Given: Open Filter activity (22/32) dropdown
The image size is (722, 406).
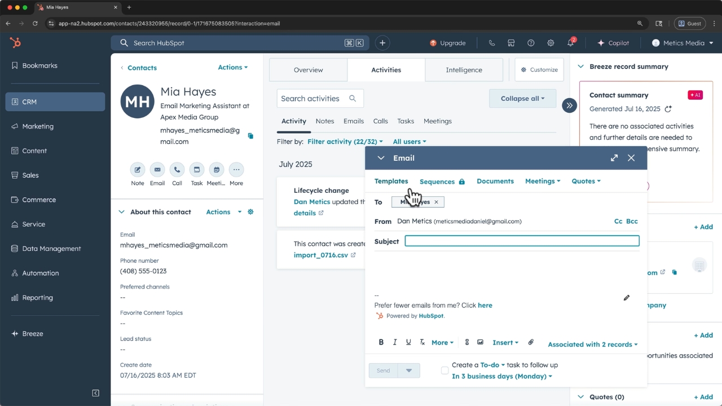Looking at the screenshot, I should [x=345, y=142].
